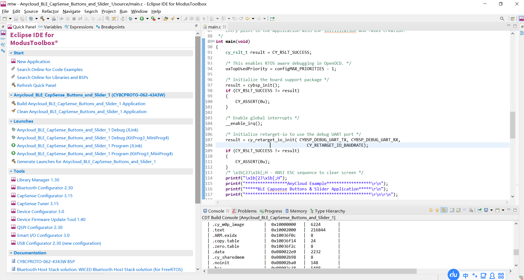
Task: Click the console horizontal scrollbar thumb
Action: pyautogui.click(x=312, y=271)
